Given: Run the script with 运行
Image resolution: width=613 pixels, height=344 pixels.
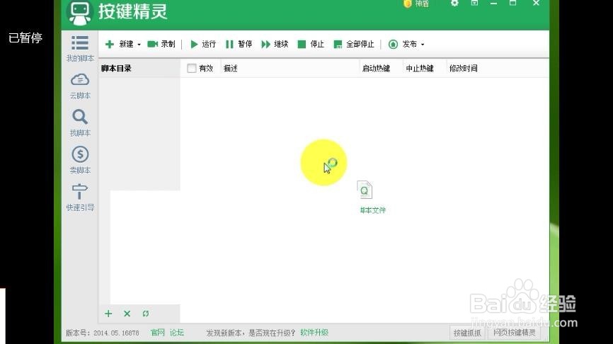Looking at the screenshot, I should tap(203, 44).
